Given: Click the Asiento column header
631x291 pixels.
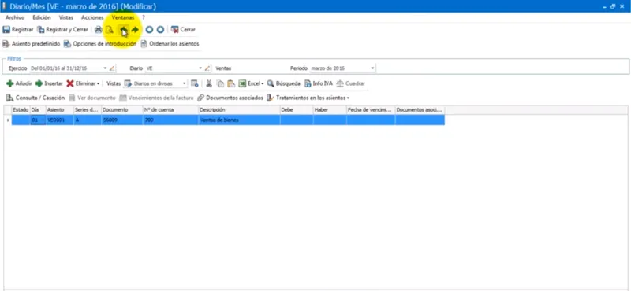Looking at the screenshot, I should click(59, 109).
